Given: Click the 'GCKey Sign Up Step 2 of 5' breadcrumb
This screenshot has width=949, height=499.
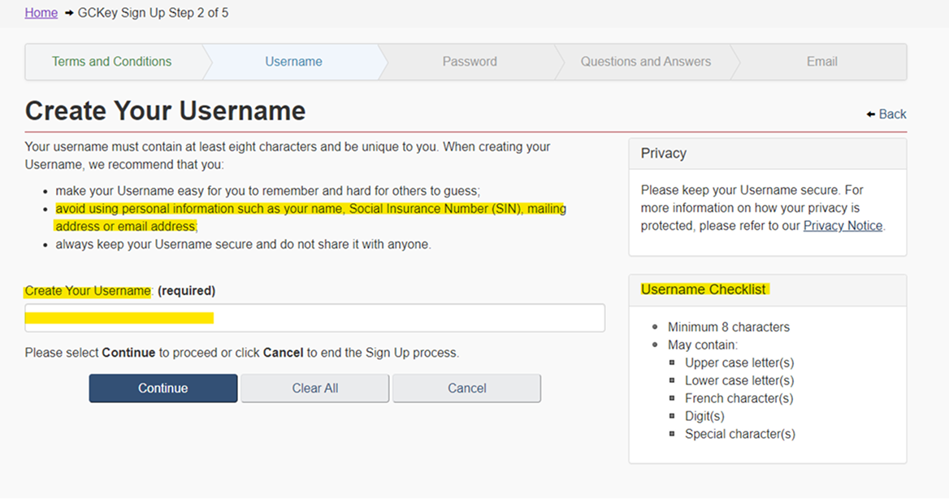Looking at the screenshot, I should (x=153, y=13).
